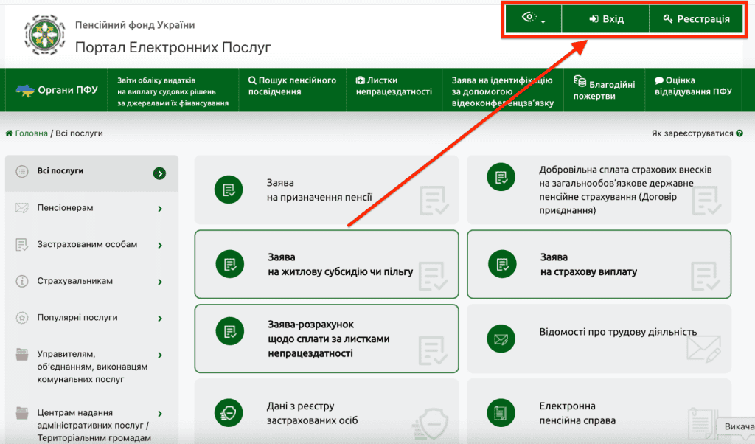Screen dimensions: 755x444
Task: Click the list icon beside Всі послуги
Action: tap(21, 171)
